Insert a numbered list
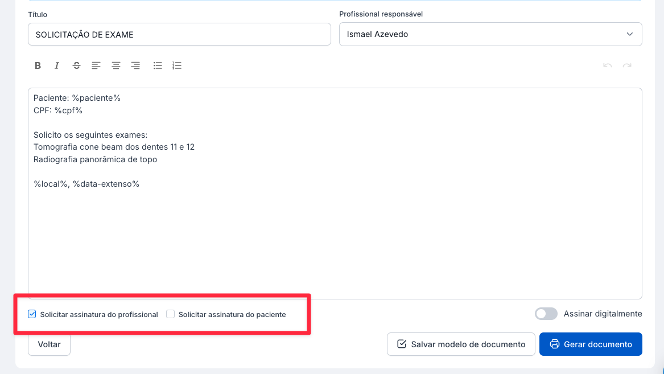Screen dimensions: 664x374 pyautogui.click(x=177, y=65)
